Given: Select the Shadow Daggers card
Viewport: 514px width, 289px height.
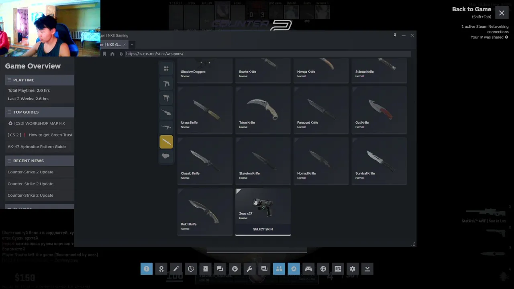Looking at the screenshot, I should pyautogui.click(x=205, y=71).
